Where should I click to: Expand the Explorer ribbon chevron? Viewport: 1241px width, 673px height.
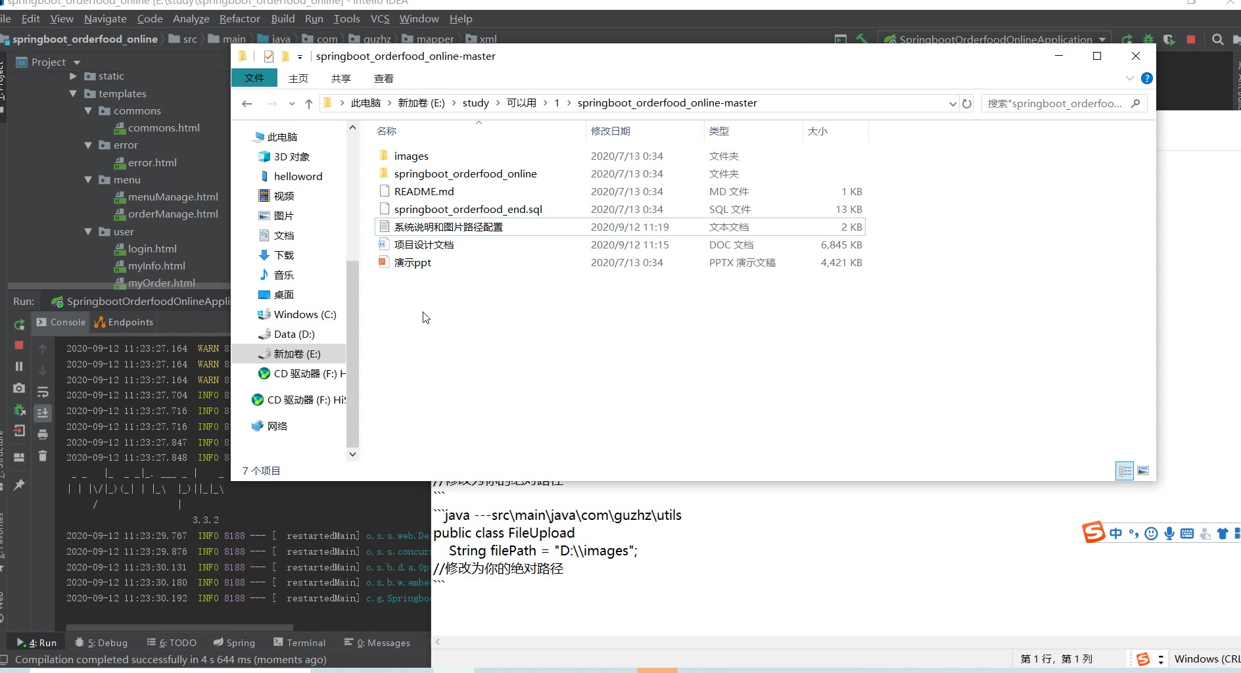click(1130, 78)
